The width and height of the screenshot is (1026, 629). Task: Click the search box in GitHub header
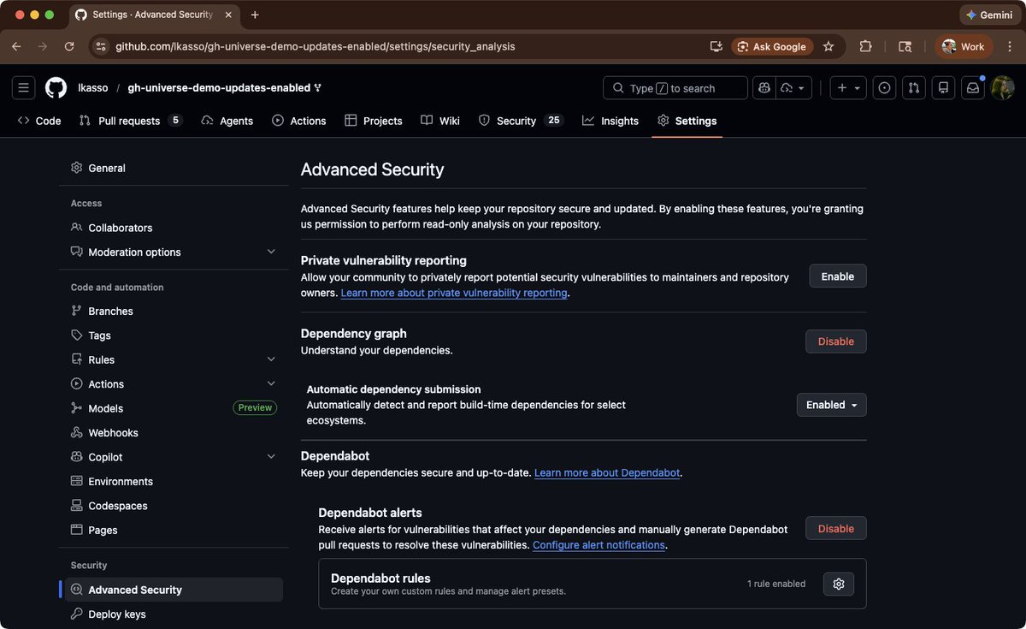pyautogui.click(x=675, y=88)
